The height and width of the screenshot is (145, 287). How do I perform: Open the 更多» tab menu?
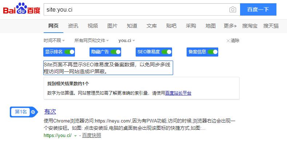[x=230, y=26]
